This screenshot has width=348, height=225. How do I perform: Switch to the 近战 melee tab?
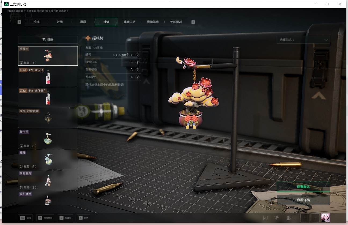(x=60, y=22)
